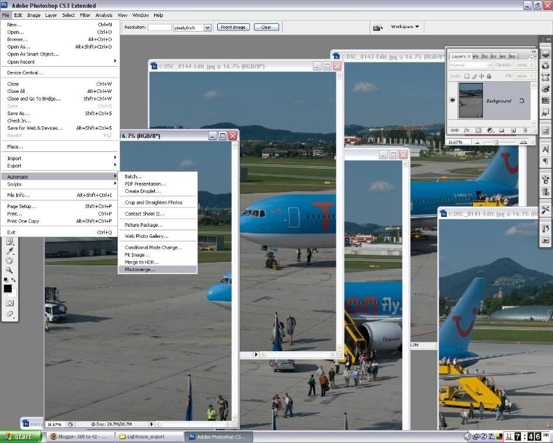
Task: Toggle lock all padlock icon
Action: pos(489,76)
